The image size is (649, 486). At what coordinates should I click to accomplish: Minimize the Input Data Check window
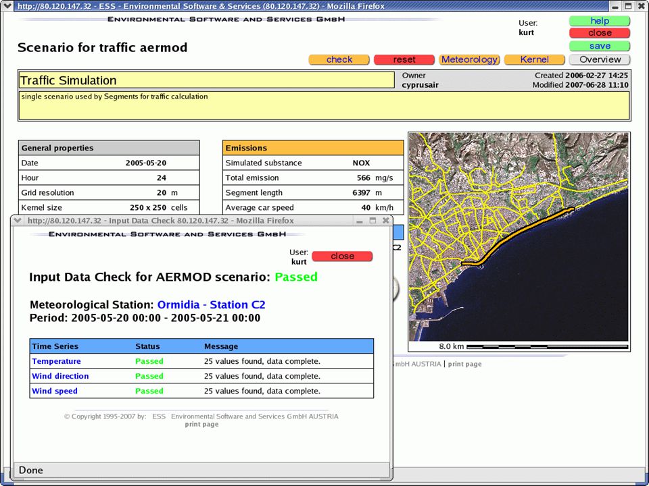(359, 221)
